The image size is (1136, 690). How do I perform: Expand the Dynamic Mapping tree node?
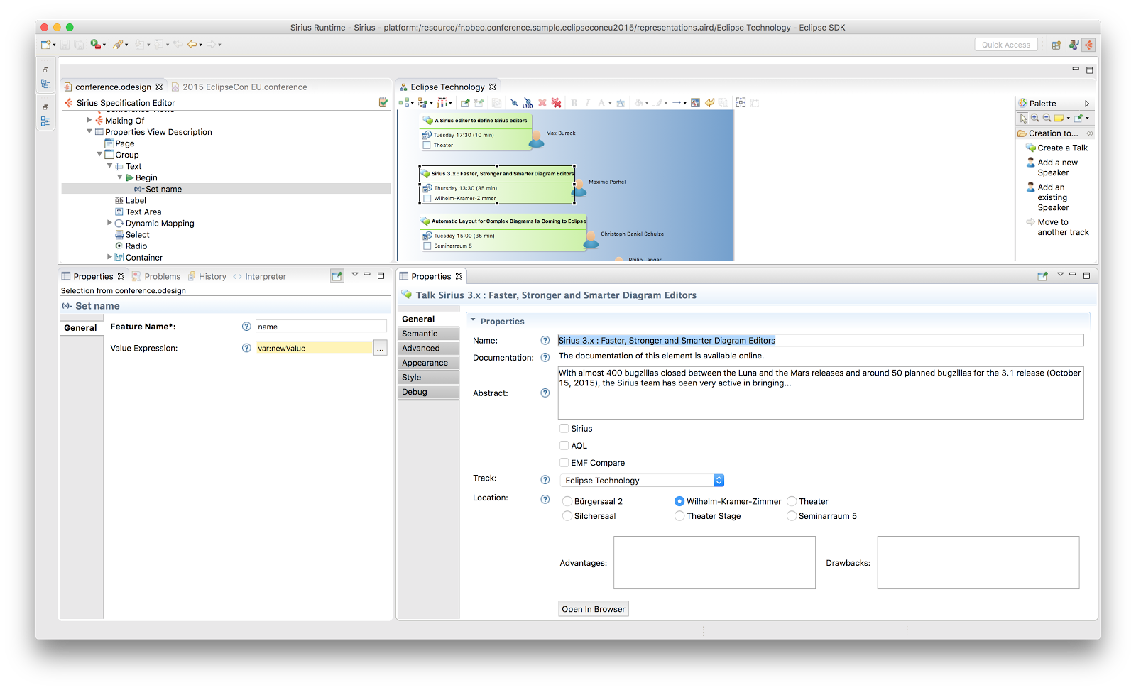pos(109,222)
